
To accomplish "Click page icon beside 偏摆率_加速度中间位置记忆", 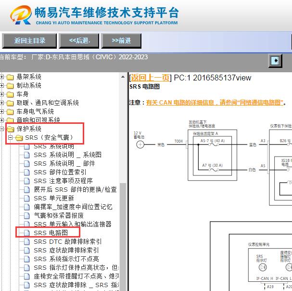I will [x=27, y=207].
